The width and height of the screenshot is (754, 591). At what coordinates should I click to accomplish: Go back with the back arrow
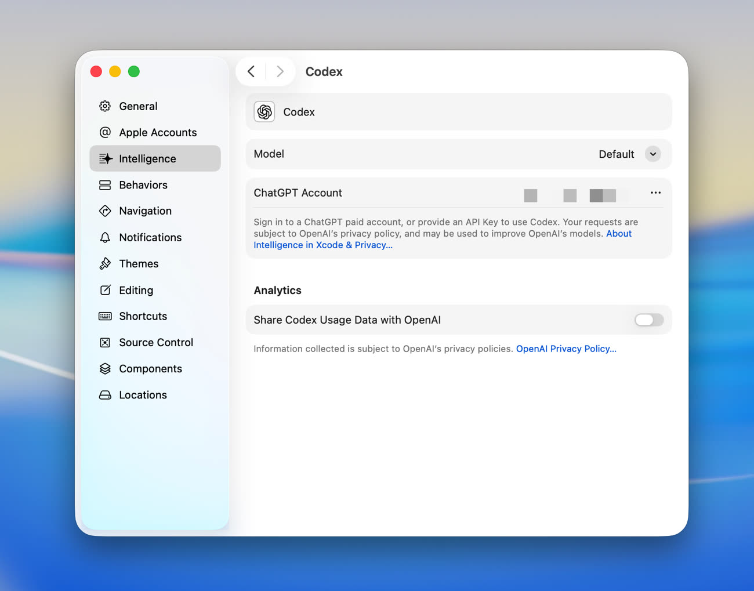(x=251, y=71)
